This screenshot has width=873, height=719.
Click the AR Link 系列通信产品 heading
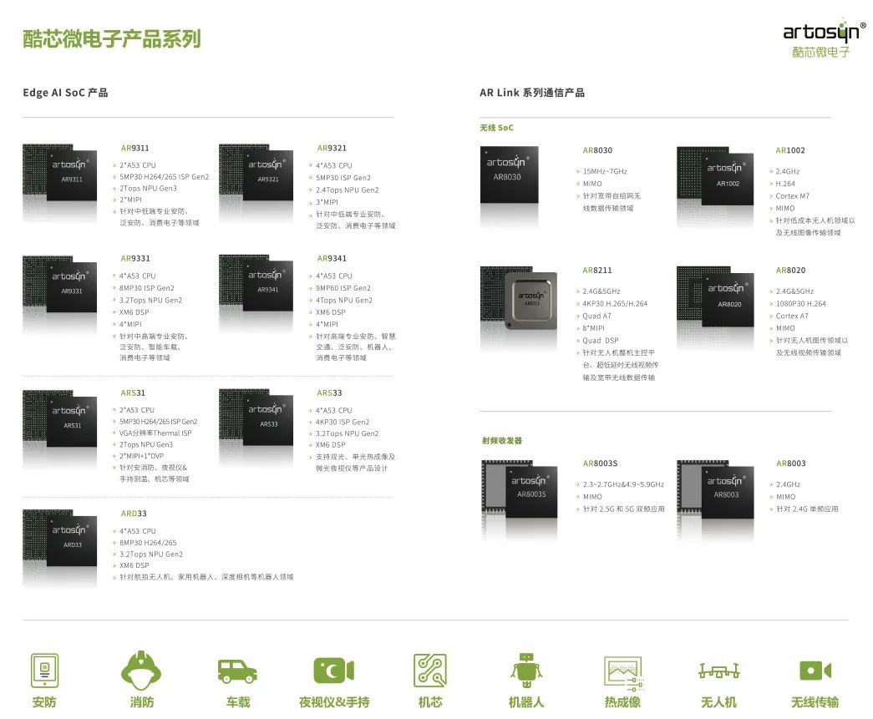click(x=531, y=93)
